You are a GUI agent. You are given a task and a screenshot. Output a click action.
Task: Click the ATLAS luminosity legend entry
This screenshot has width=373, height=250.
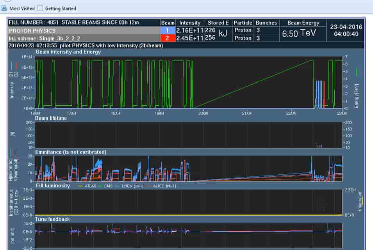pos(87,186)
